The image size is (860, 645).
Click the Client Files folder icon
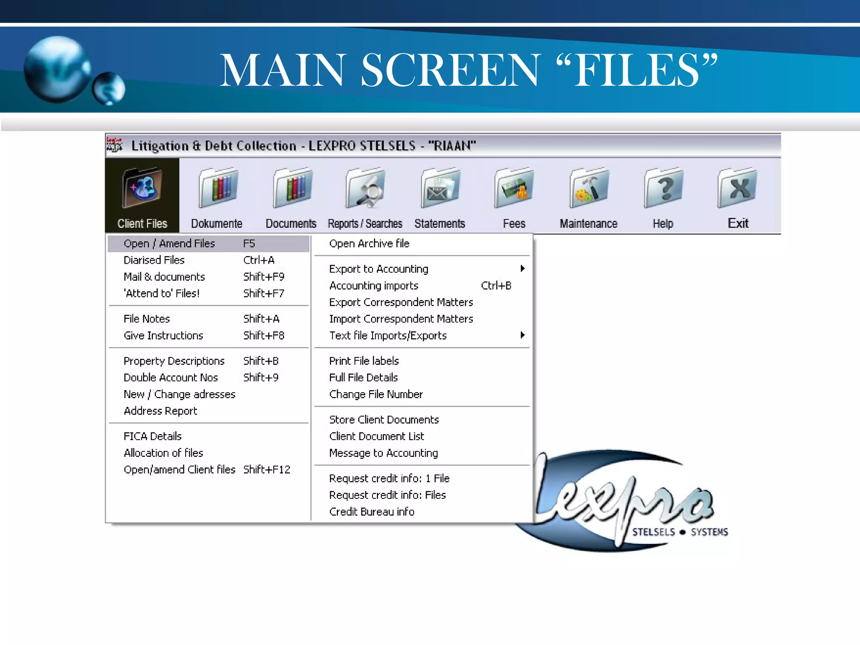click(142, 188)
